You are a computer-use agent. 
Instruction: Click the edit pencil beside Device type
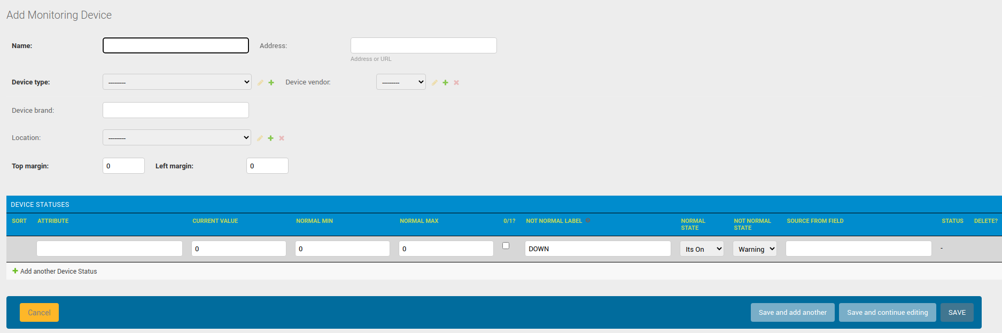click(x=260, y=83)
